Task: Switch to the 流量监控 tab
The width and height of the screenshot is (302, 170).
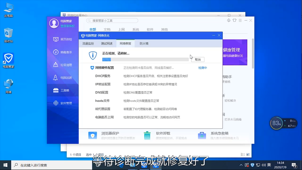Action: pyautogui.click(x=88, y=44)
